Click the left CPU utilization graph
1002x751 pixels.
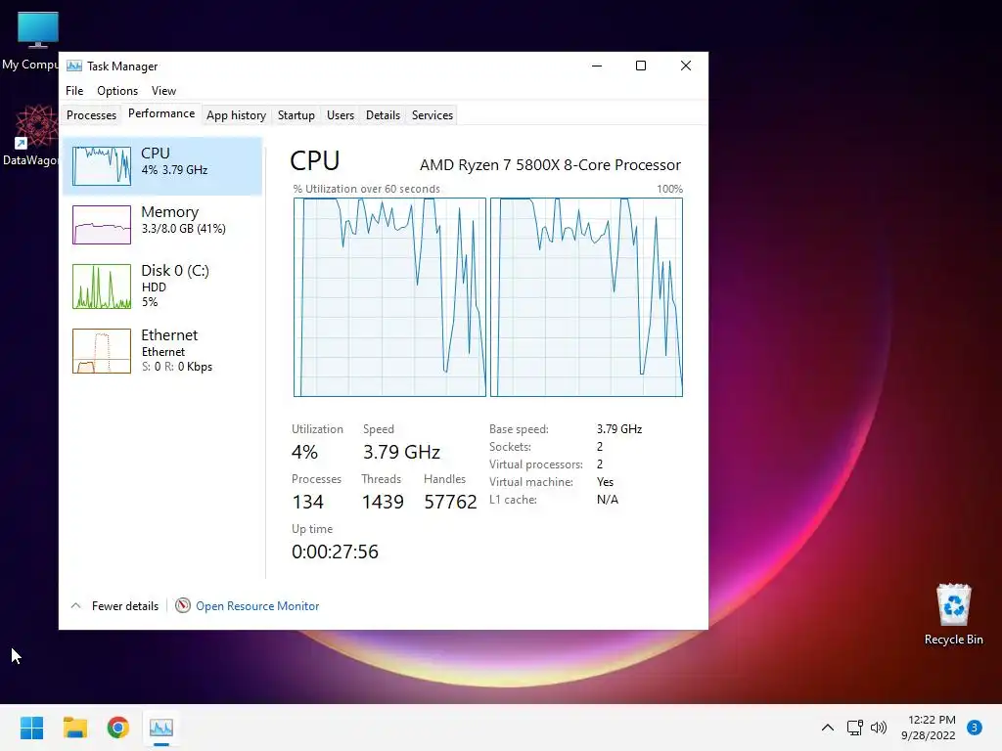point(389,297)
